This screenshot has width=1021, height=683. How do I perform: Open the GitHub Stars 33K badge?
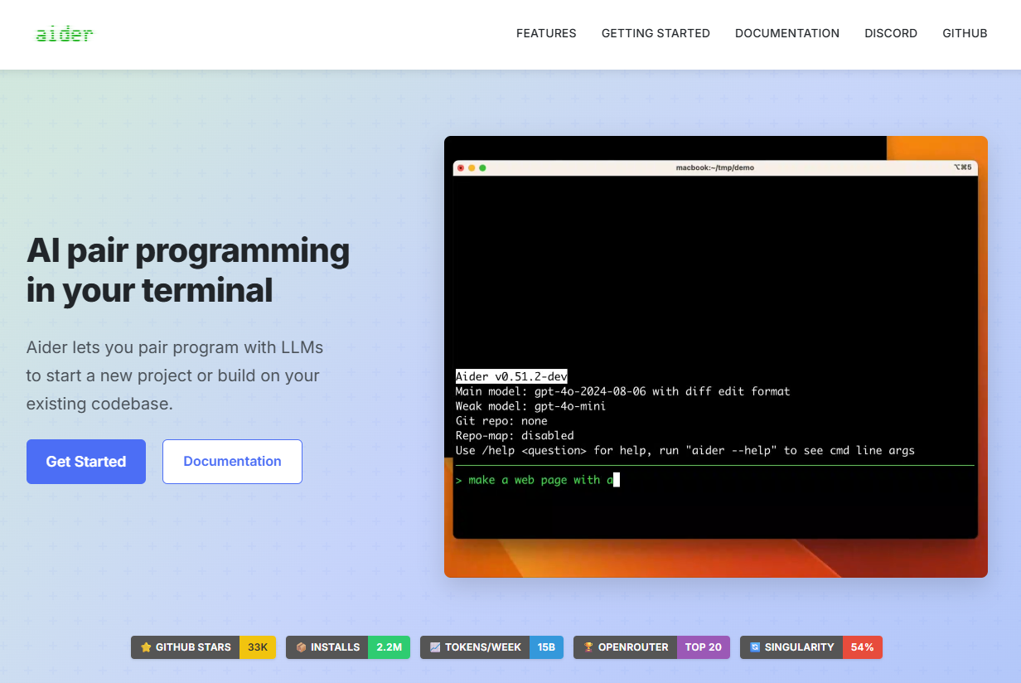click(203, 647)
